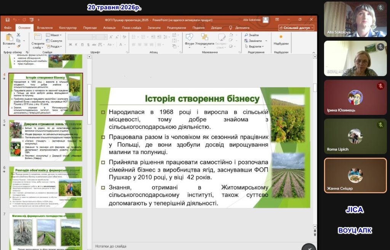The width and height of the screenshot is (390, 250).
Task: Expand the Вставити paste options arrow
Action: [x=9, y=47]
